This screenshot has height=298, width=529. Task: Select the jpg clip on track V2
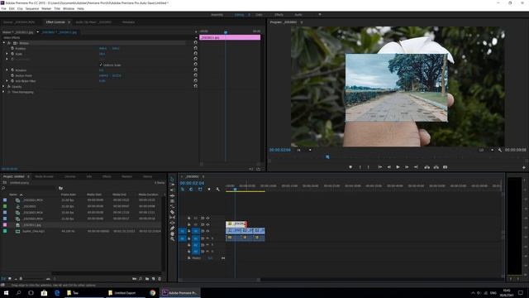tap(236, 223)
